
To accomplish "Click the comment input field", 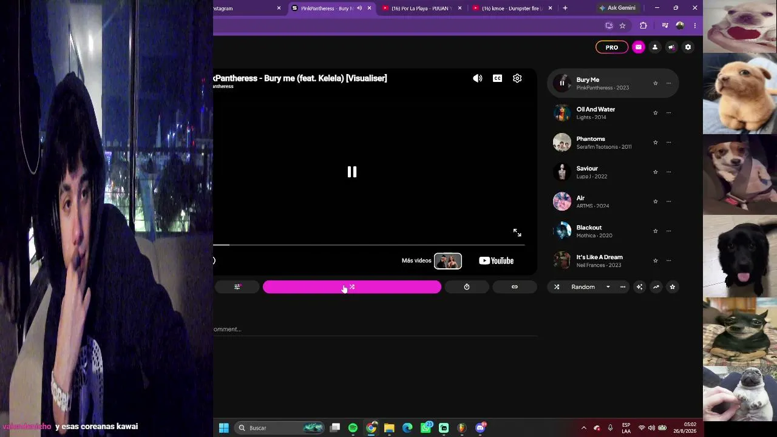I will pos(375,329).
